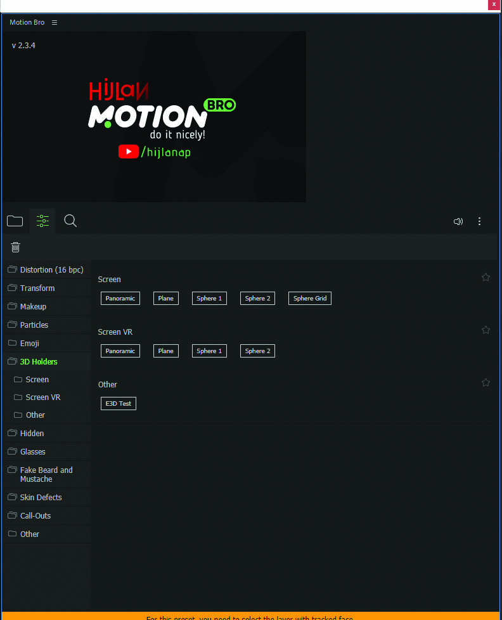Apply Screen VR Panoramic preset
The width and height of the screenshot is (502, 620).
[120, 351]
